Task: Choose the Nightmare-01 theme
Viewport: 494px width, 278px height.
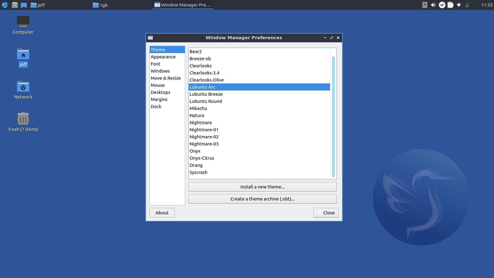Action: (x=259, y=130)
